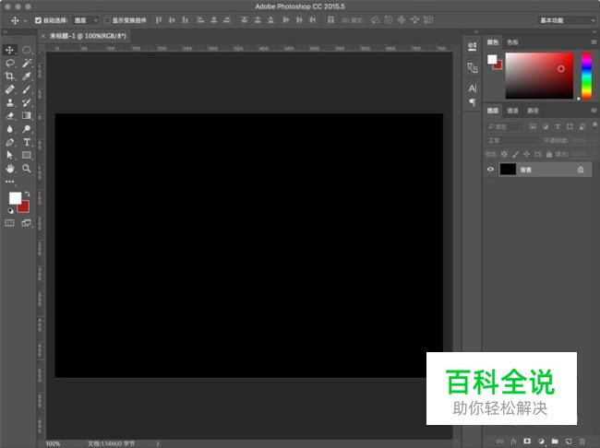Hide the 背景 layer with eye icon
The width and height of the screenshot is (600, 448).
point(491,170)
